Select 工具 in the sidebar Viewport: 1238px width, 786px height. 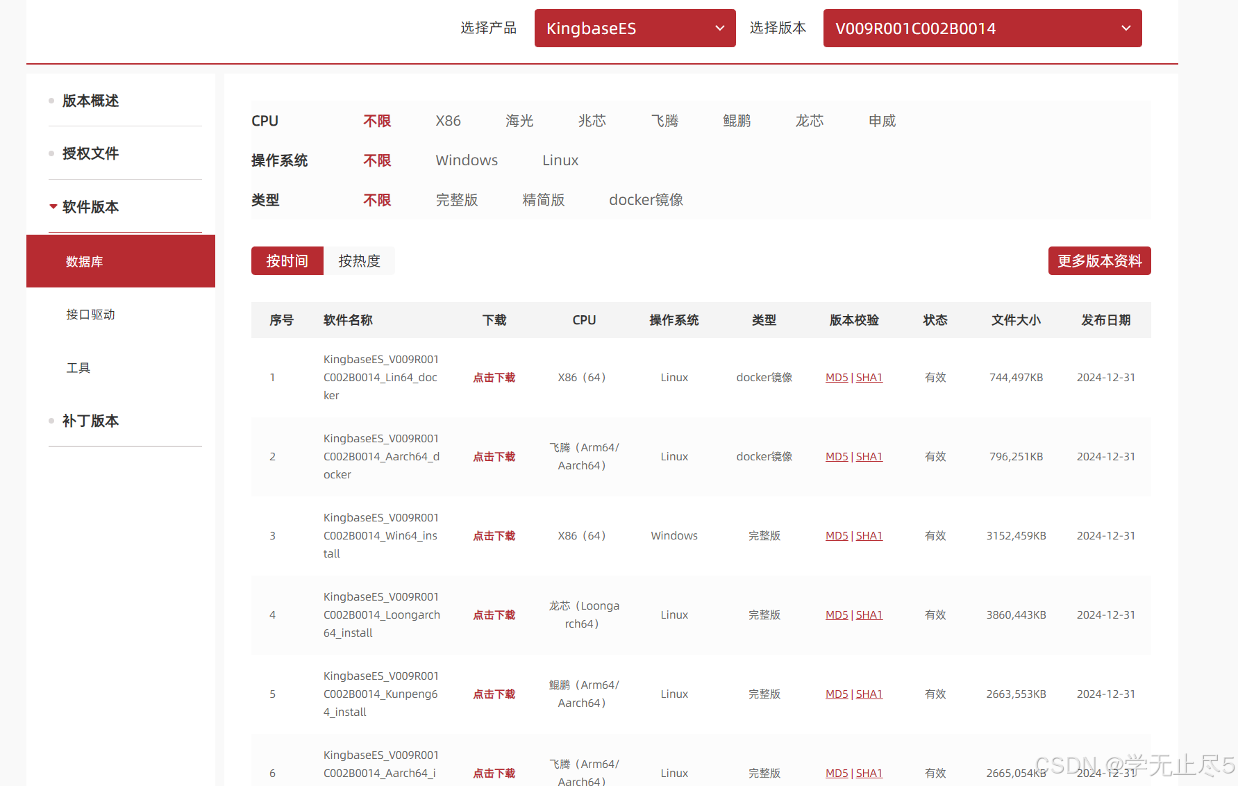coord(78,368)
